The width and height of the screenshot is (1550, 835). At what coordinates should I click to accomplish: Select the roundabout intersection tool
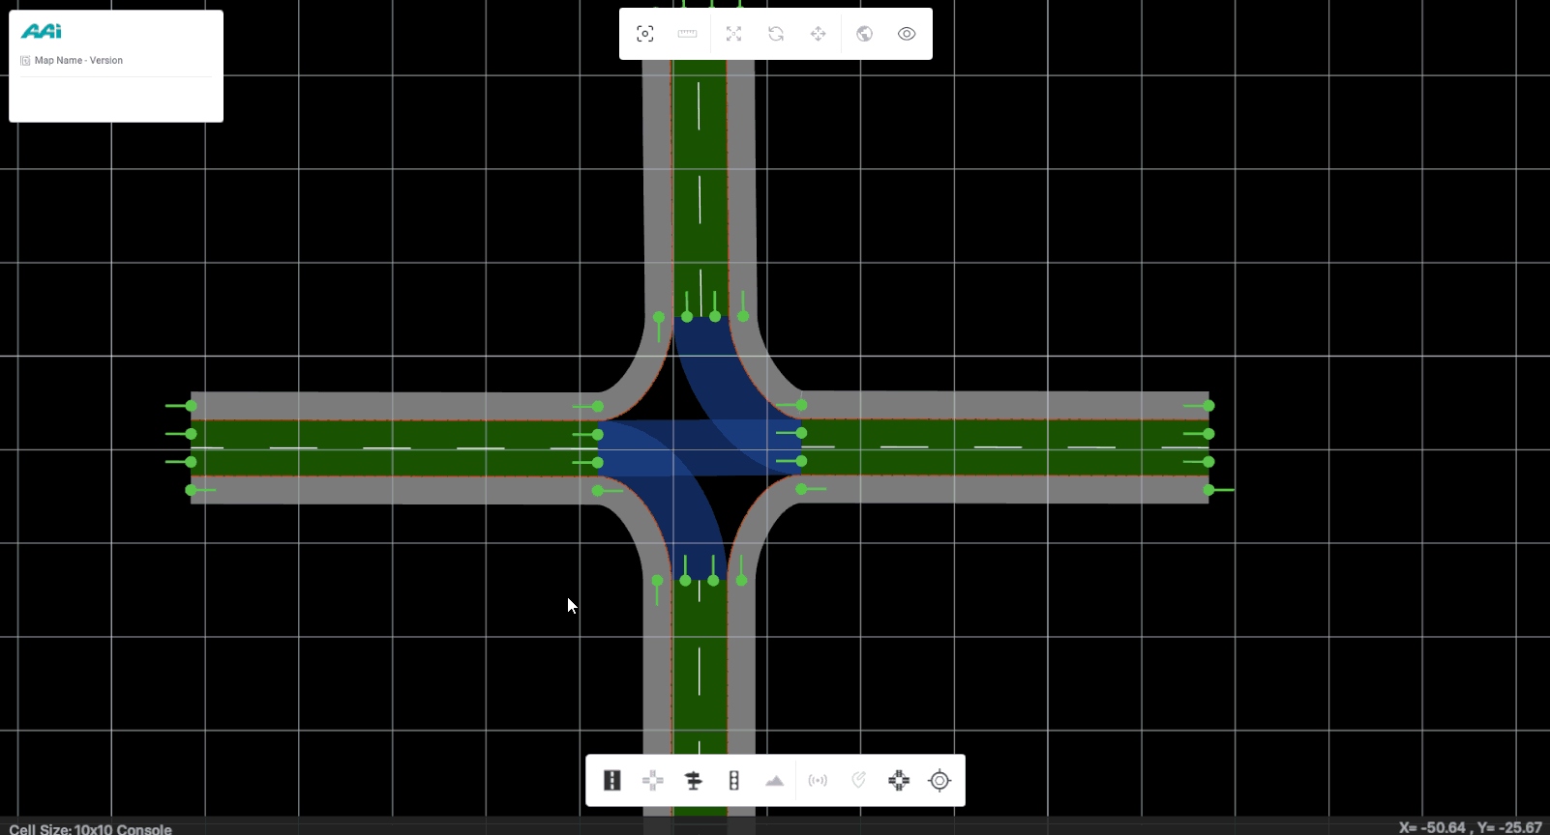pos(899,781)
